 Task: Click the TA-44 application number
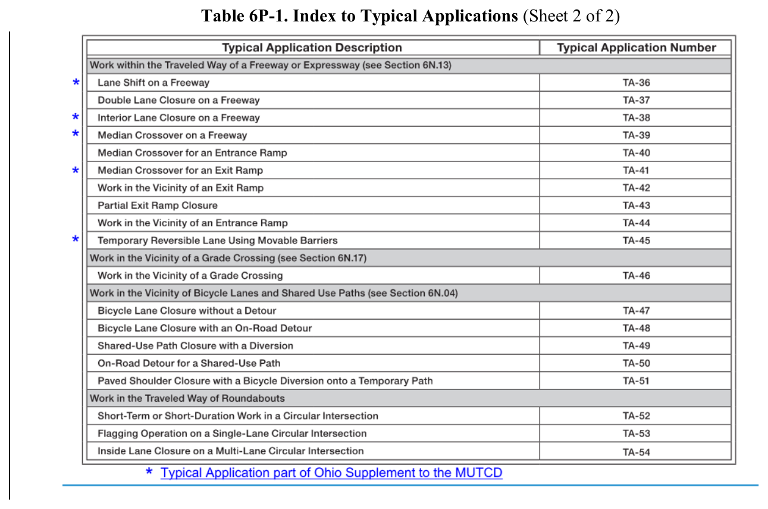[x=636, y=223]
